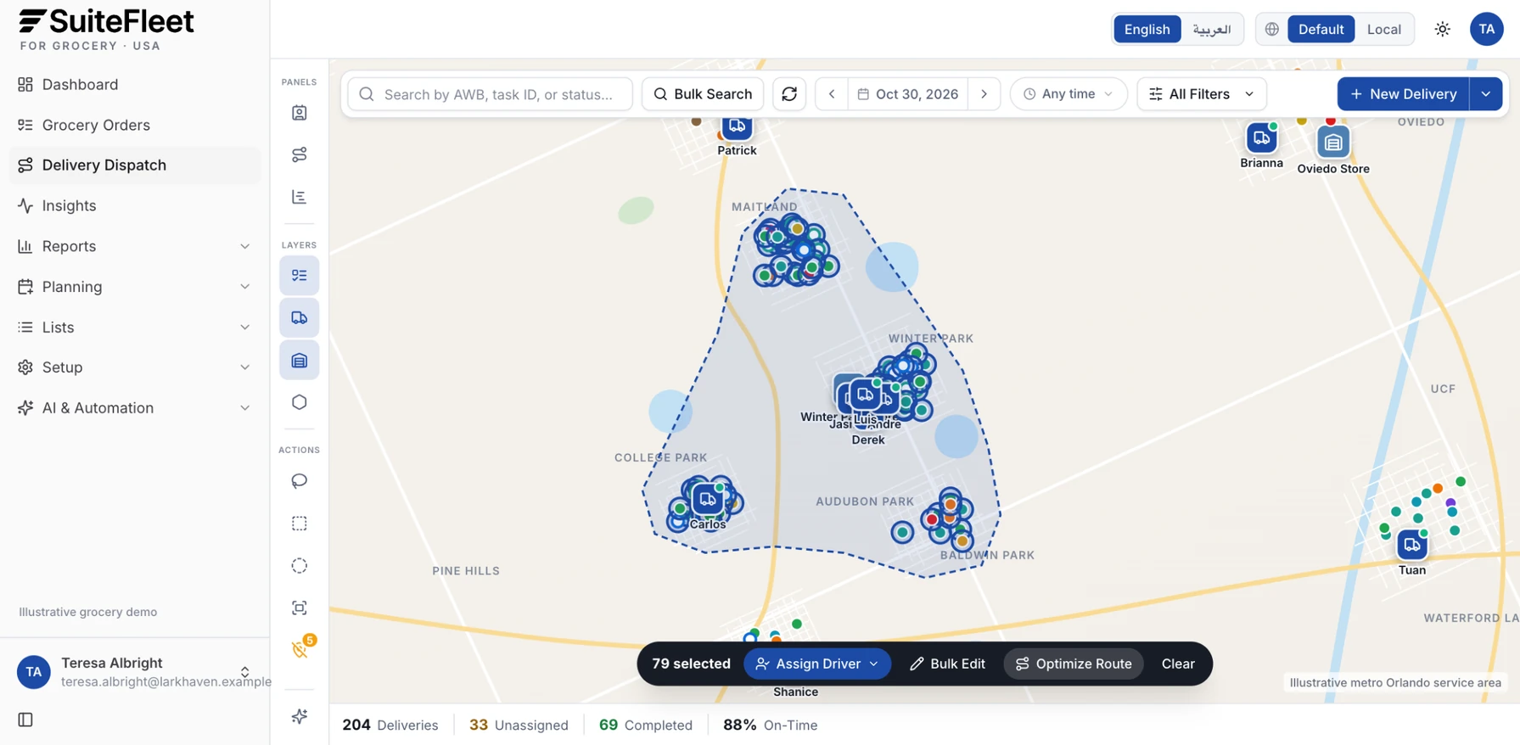Screen dimensions: 1520x745
Task: Open alerts icon with badge 5
Action: click(x=299, y=649)
